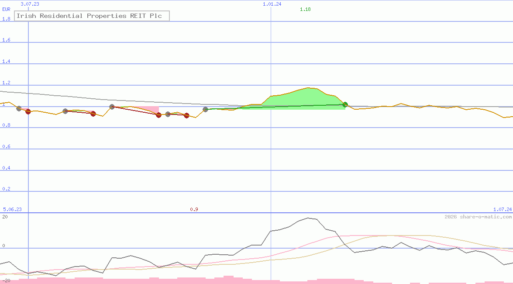The width and height of the screenshot is (513, 284).
Task: Click the 1.07.24 end date label
Action: [x=503, y=209]
